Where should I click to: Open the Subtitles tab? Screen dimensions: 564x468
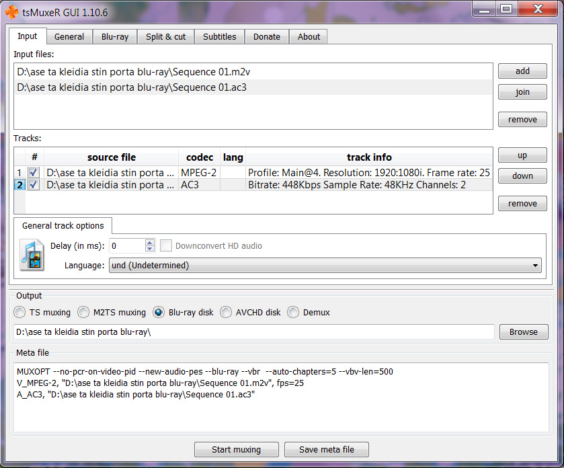pos(219,37)
